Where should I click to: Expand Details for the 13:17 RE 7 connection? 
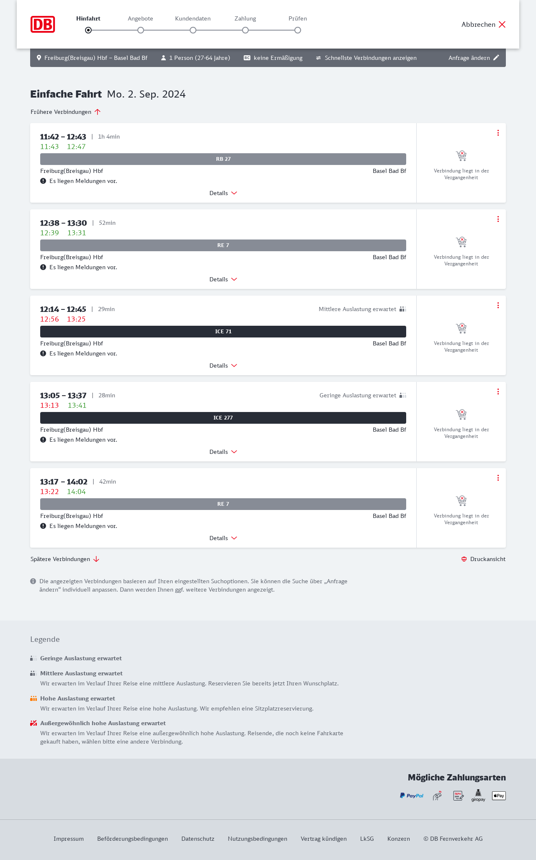tap(223, 538)
